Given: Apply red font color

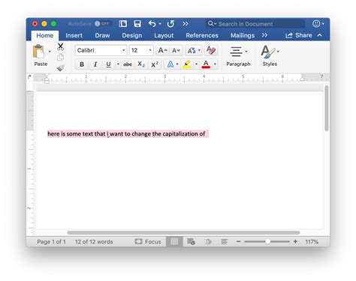Looking at the screenshot, I should (x=206, y=64).
